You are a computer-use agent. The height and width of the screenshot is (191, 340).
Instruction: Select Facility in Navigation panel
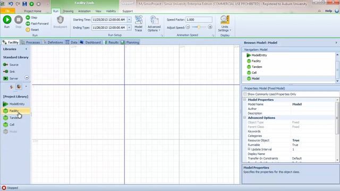[254, 61]
